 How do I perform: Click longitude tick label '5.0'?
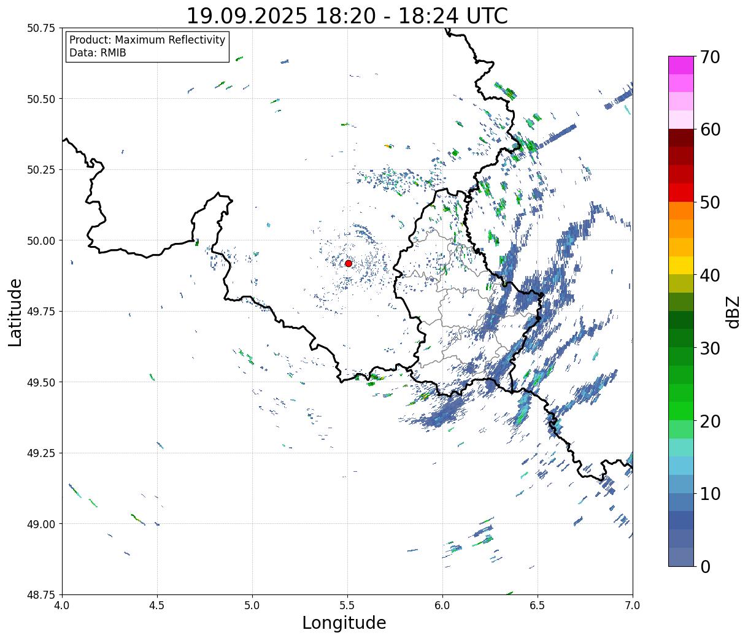tap(252, 605)
